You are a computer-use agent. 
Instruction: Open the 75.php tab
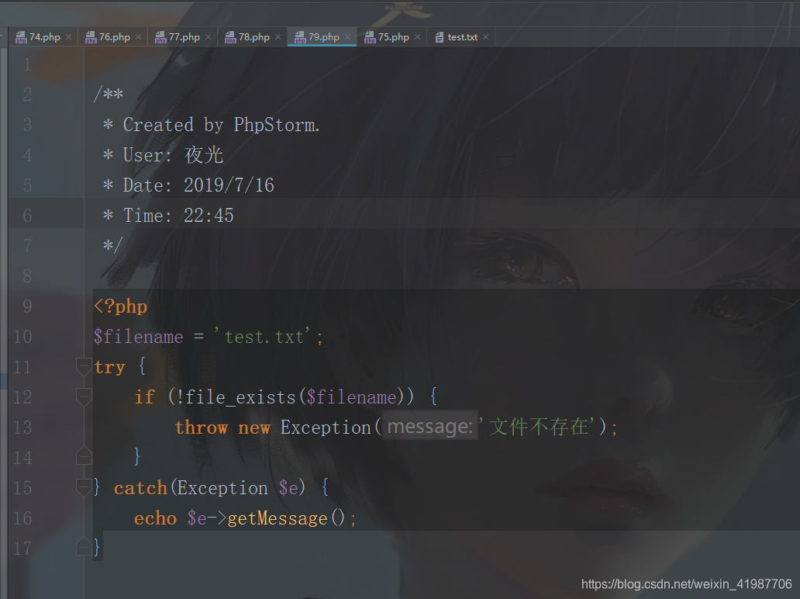(x=393, y=36)
